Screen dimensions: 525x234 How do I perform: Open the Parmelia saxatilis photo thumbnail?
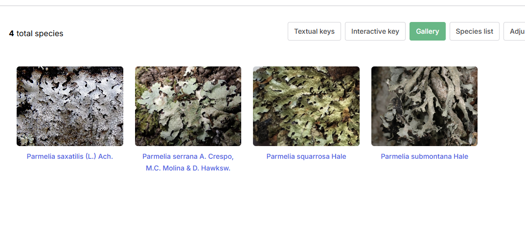pos(70,106)
